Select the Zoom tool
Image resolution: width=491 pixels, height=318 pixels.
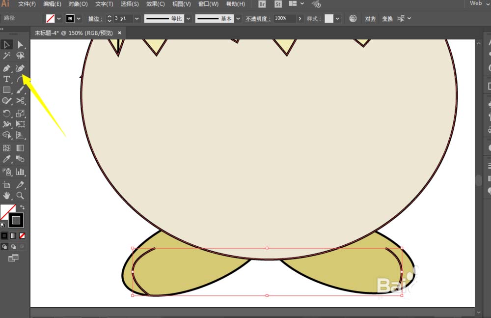coord(20,196)
